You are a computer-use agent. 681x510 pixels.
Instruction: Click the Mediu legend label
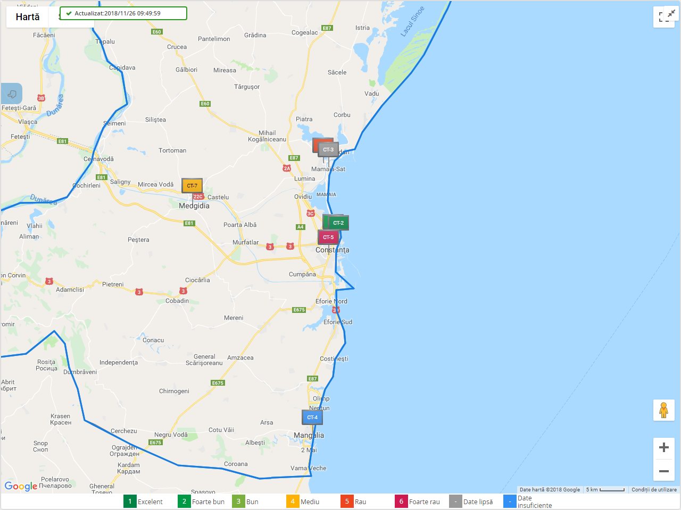(x=310, y=502)
